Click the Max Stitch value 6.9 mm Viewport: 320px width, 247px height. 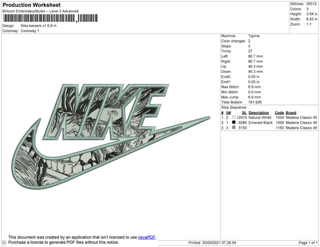[x=254, y=87]
